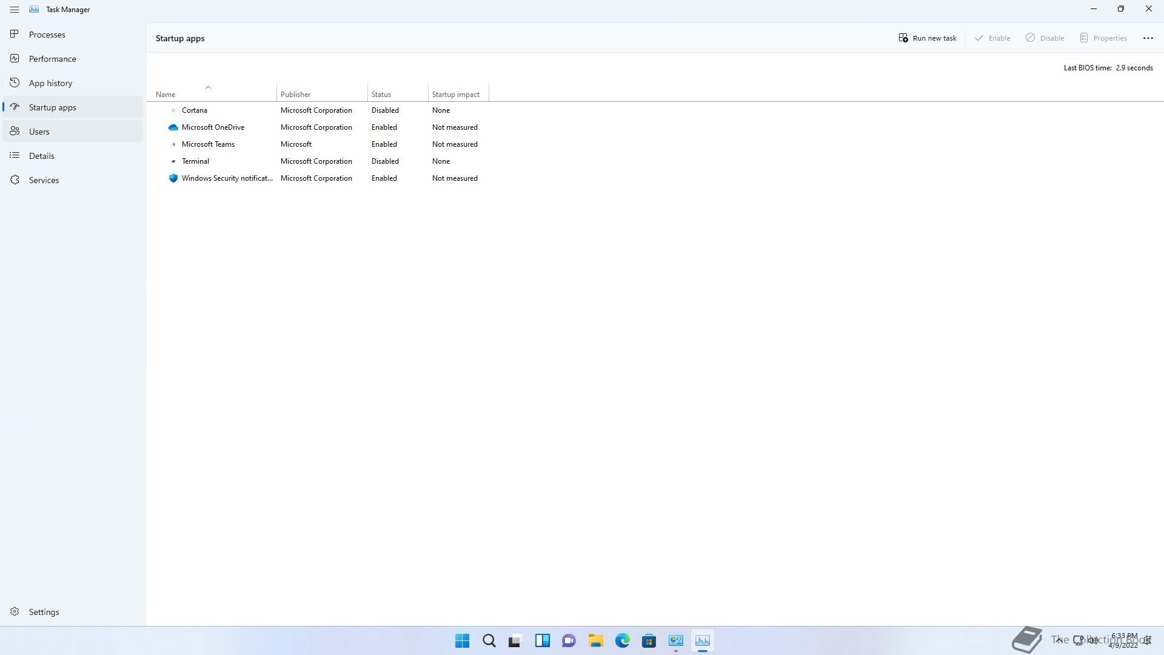The width and height of the screenshot is (1164, 655).
Task: Click the Services gear icon
Action: (15, 180)
